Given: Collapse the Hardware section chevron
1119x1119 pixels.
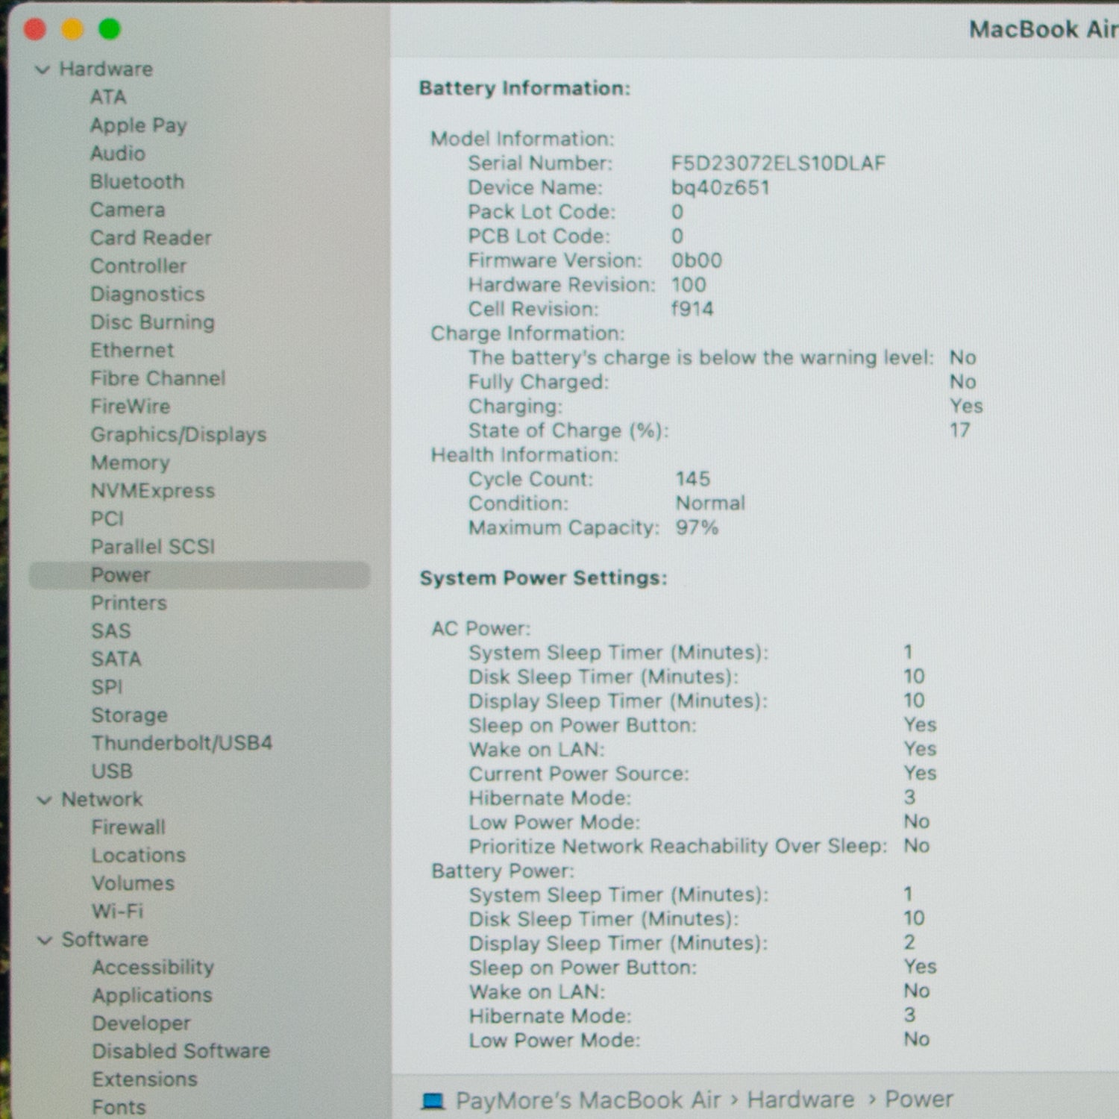Looking at the screenshot, I should click(43, 70).
